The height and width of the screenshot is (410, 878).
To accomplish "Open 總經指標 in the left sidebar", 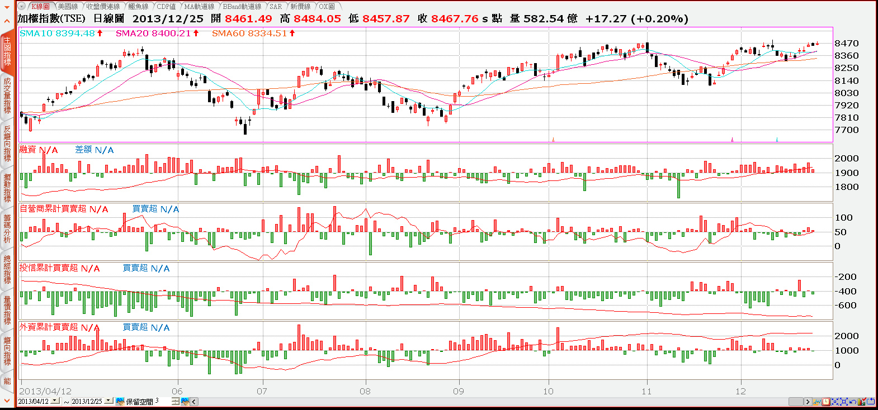I will pos(7,269).
